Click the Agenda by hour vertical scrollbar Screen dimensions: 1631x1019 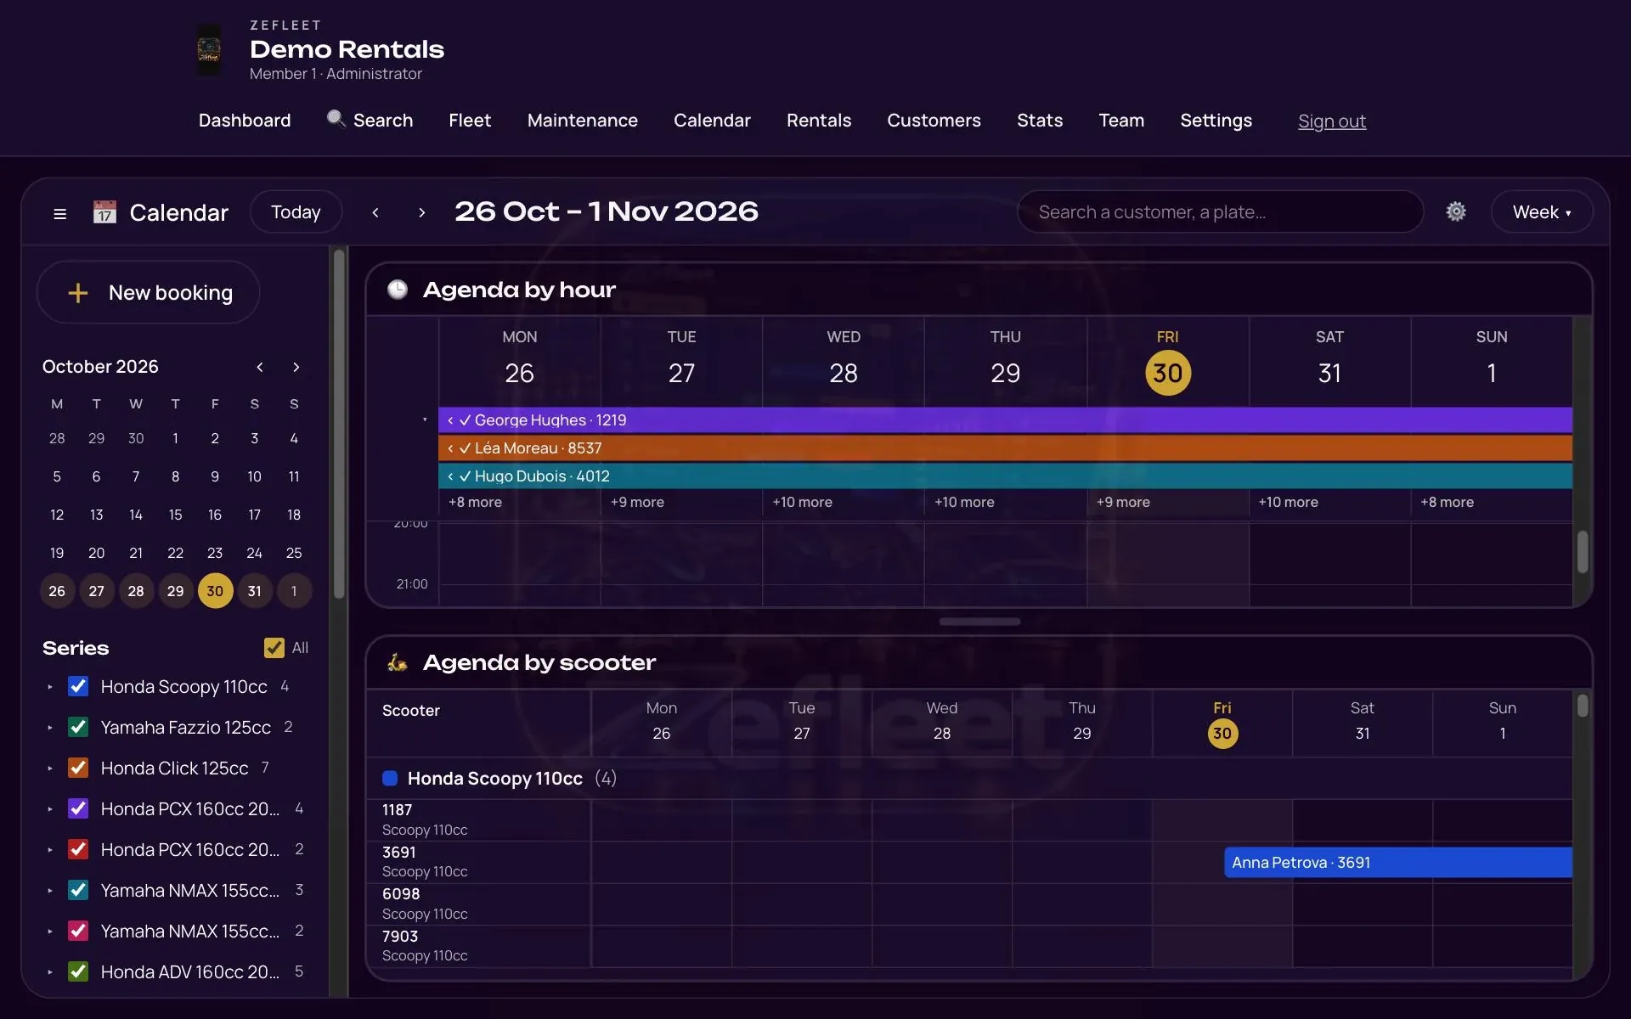pyautogui.click(x=1583, y=552)
